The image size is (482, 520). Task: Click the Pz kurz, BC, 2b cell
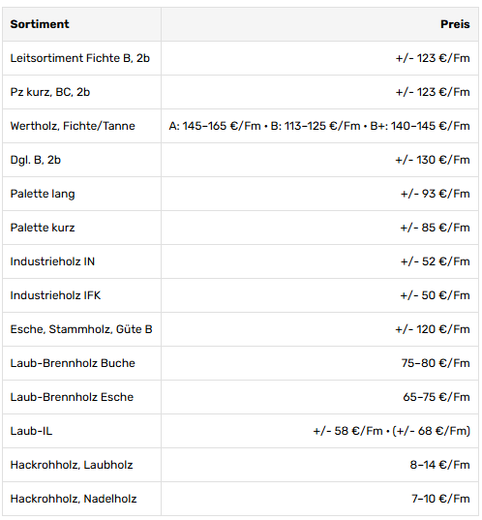(x=81, y=92)
